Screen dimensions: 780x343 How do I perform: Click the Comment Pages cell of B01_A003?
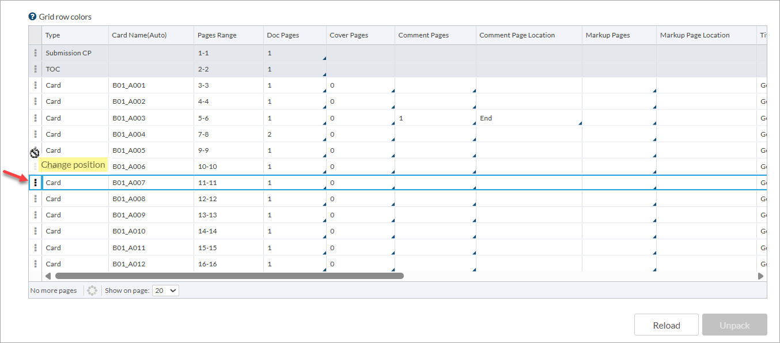point(436,118)
